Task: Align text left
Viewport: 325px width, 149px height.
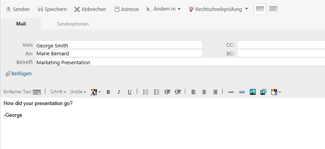Action: pos(193,92)
